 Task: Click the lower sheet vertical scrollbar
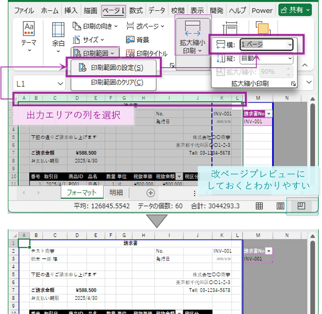coord(313,277)
